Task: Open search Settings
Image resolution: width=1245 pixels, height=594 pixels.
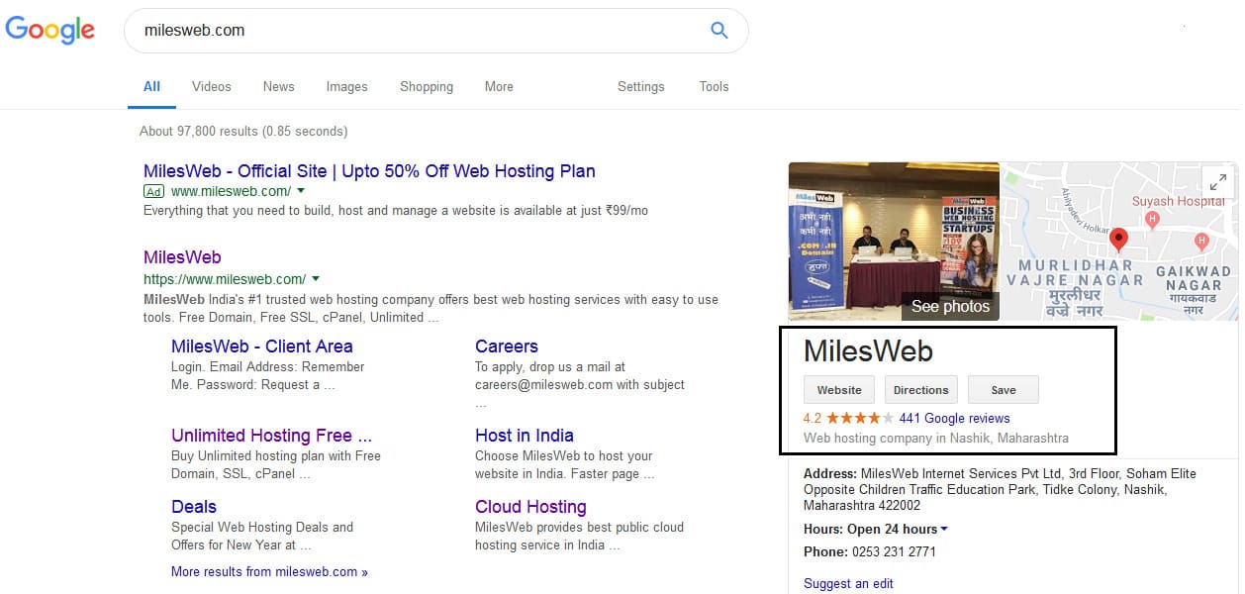Action: point(641,87)
